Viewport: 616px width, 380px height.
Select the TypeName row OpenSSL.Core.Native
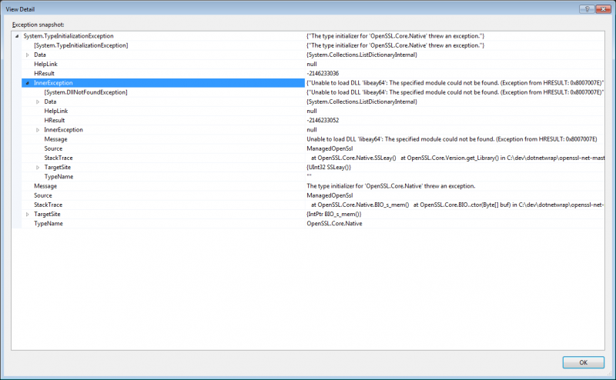(48, 223)
